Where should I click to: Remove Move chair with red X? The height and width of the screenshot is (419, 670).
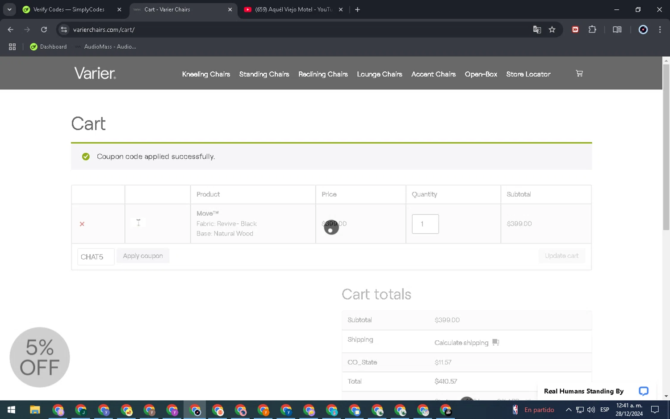click(82, 224)
